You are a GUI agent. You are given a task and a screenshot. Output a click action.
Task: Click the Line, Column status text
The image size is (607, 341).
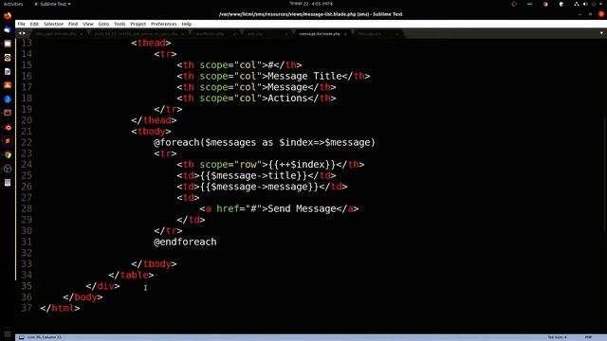45,337
